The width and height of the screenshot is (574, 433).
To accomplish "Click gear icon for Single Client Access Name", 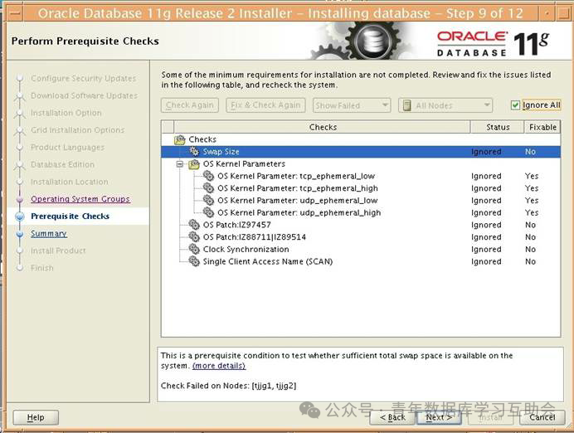I will pos(194,261).
